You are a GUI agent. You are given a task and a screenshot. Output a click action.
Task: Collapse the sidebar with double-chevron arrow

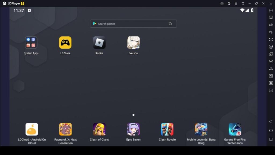[271, 3]
